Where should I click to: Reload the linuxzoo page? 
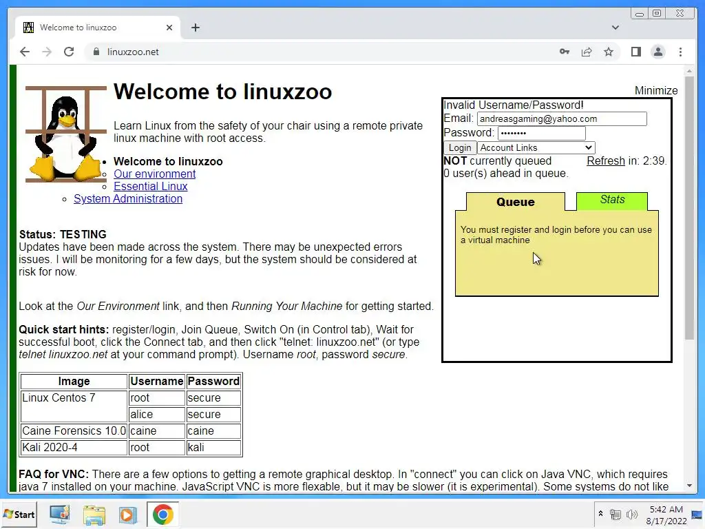tap(69, 52)
